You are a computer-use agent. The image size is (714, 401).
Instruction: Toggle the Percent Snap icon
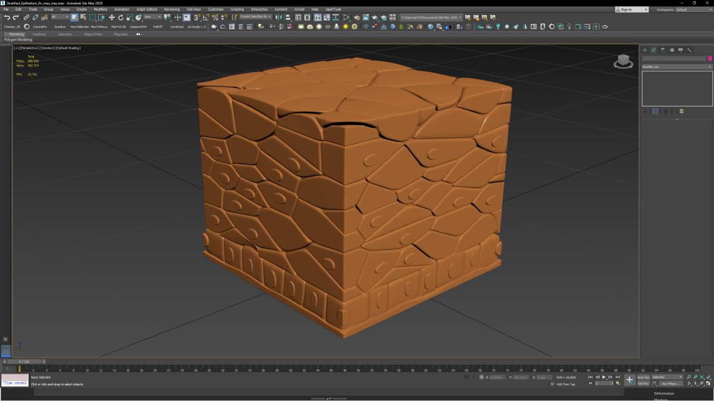pyautogui.click(x=215, y=17)
